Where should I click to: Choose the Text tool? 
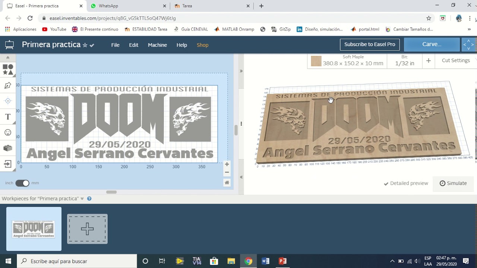point(8,117)
